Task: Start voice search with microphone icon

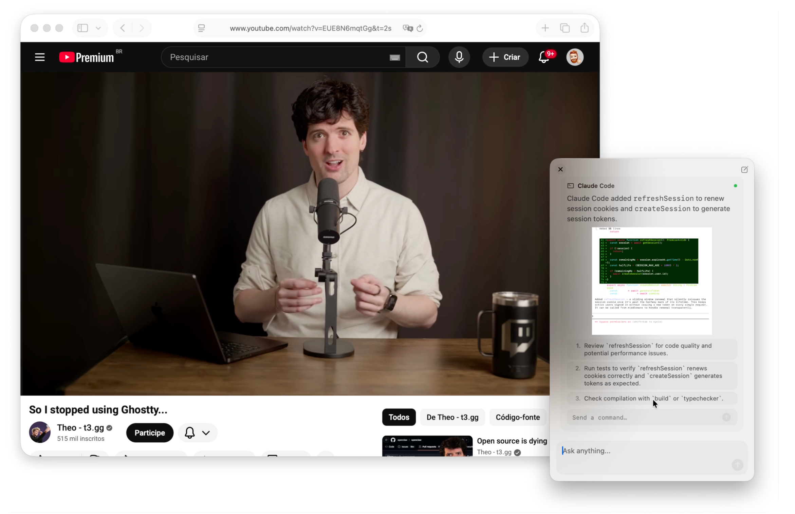Action: (x=459, y=57)
